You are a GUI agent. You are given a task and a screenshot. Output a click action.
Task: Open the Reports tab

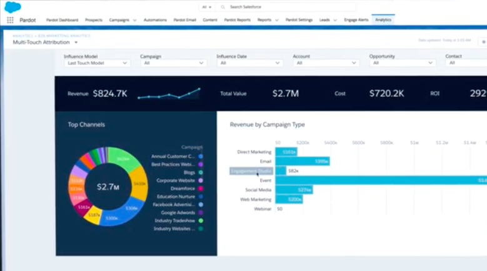pos(264,20)
